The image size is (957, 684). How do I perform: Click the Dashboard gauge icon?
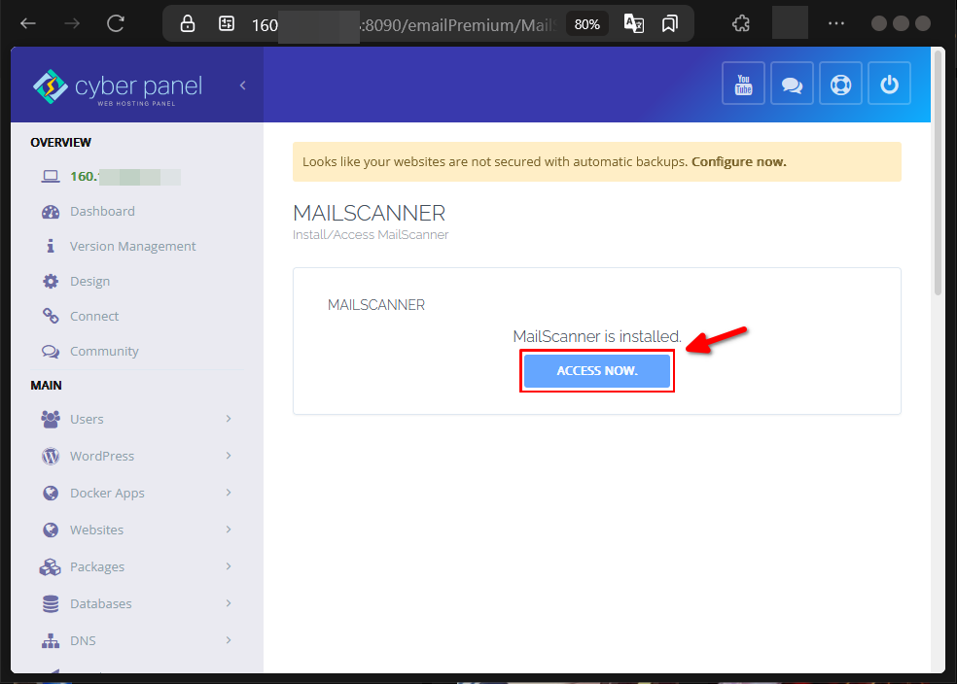(x=51, y=212)
